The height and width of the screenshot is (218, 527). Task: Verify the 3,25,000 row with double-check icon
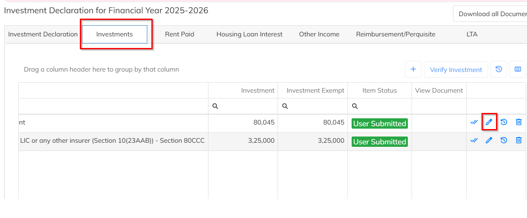tap(474, 140)
